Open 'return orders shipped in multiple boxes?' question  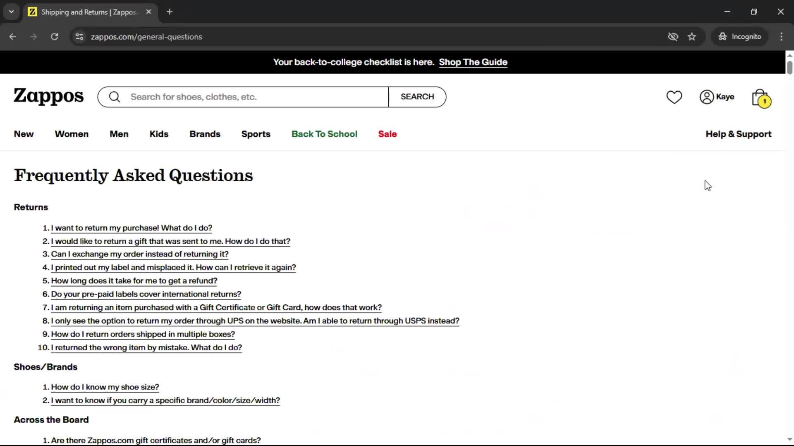coord(143,334)
